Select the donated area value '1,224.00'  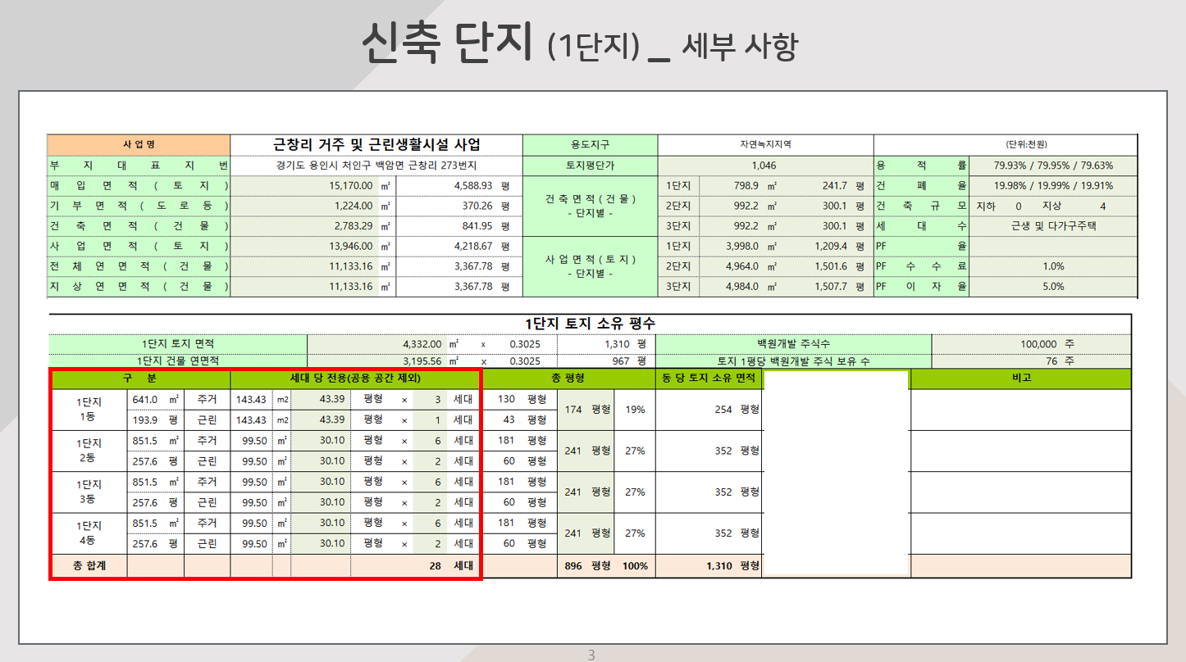coord(353,206)
